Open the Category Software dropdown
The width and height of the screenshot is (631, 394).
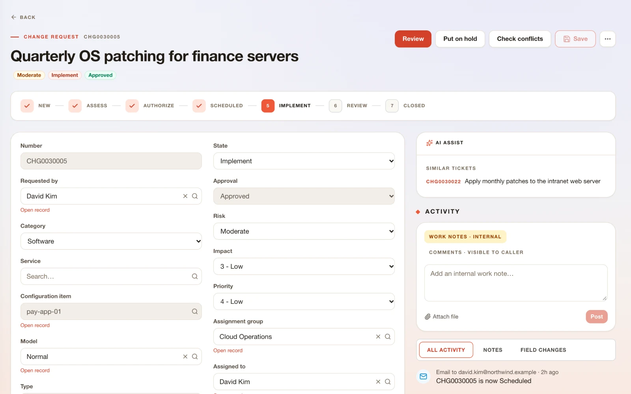click(111, 241)
